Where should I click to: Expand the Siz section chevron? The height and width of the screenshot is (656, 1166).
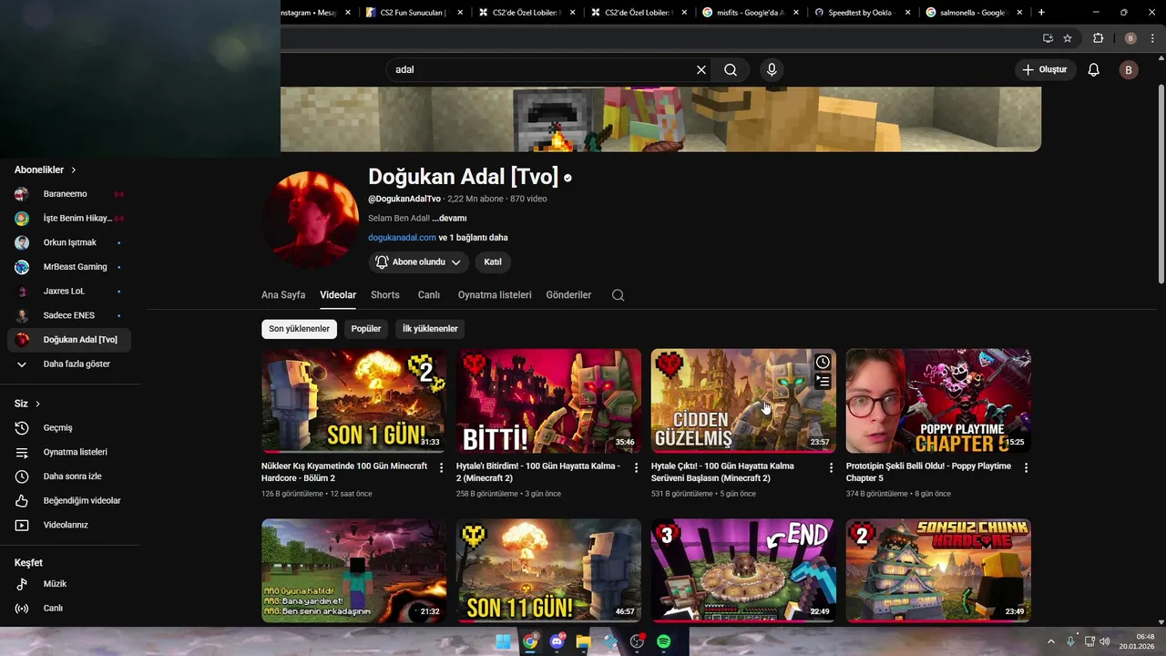(37, 404)
